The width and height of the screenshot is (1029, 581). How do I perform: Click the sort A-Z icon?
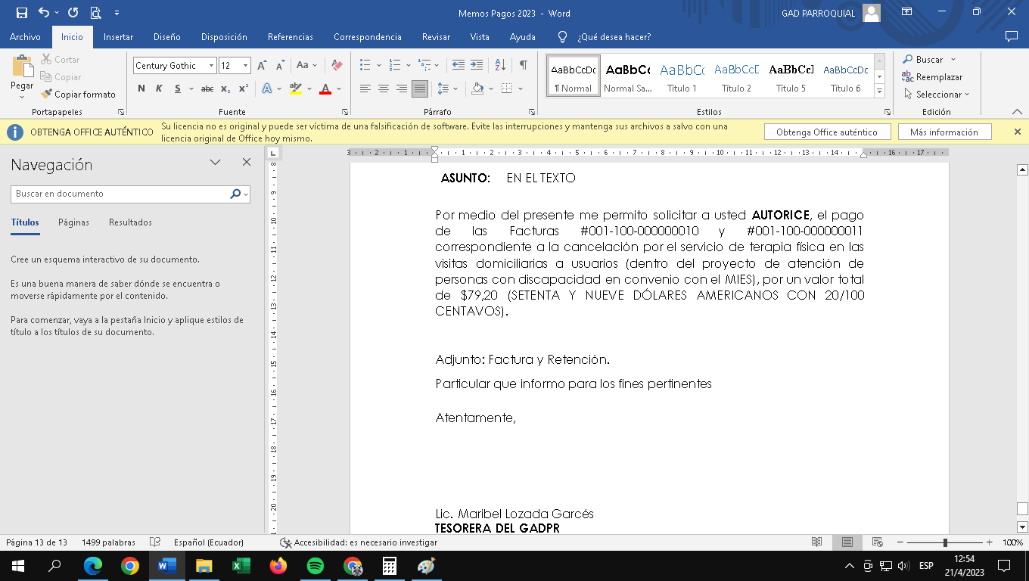click(500, 65)
